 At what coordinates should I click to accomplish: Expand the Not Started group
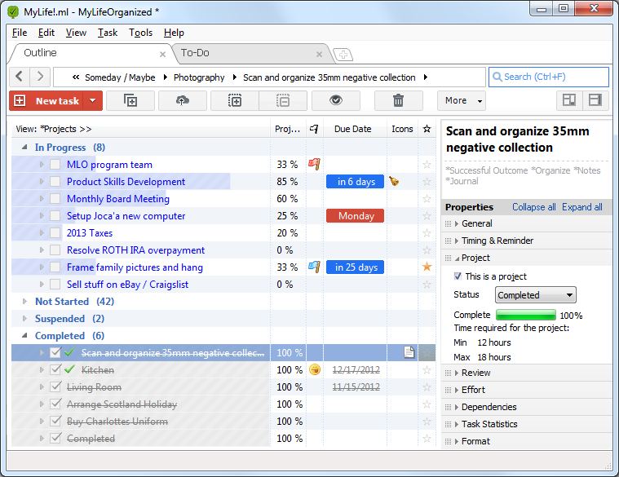click(24, 302)
